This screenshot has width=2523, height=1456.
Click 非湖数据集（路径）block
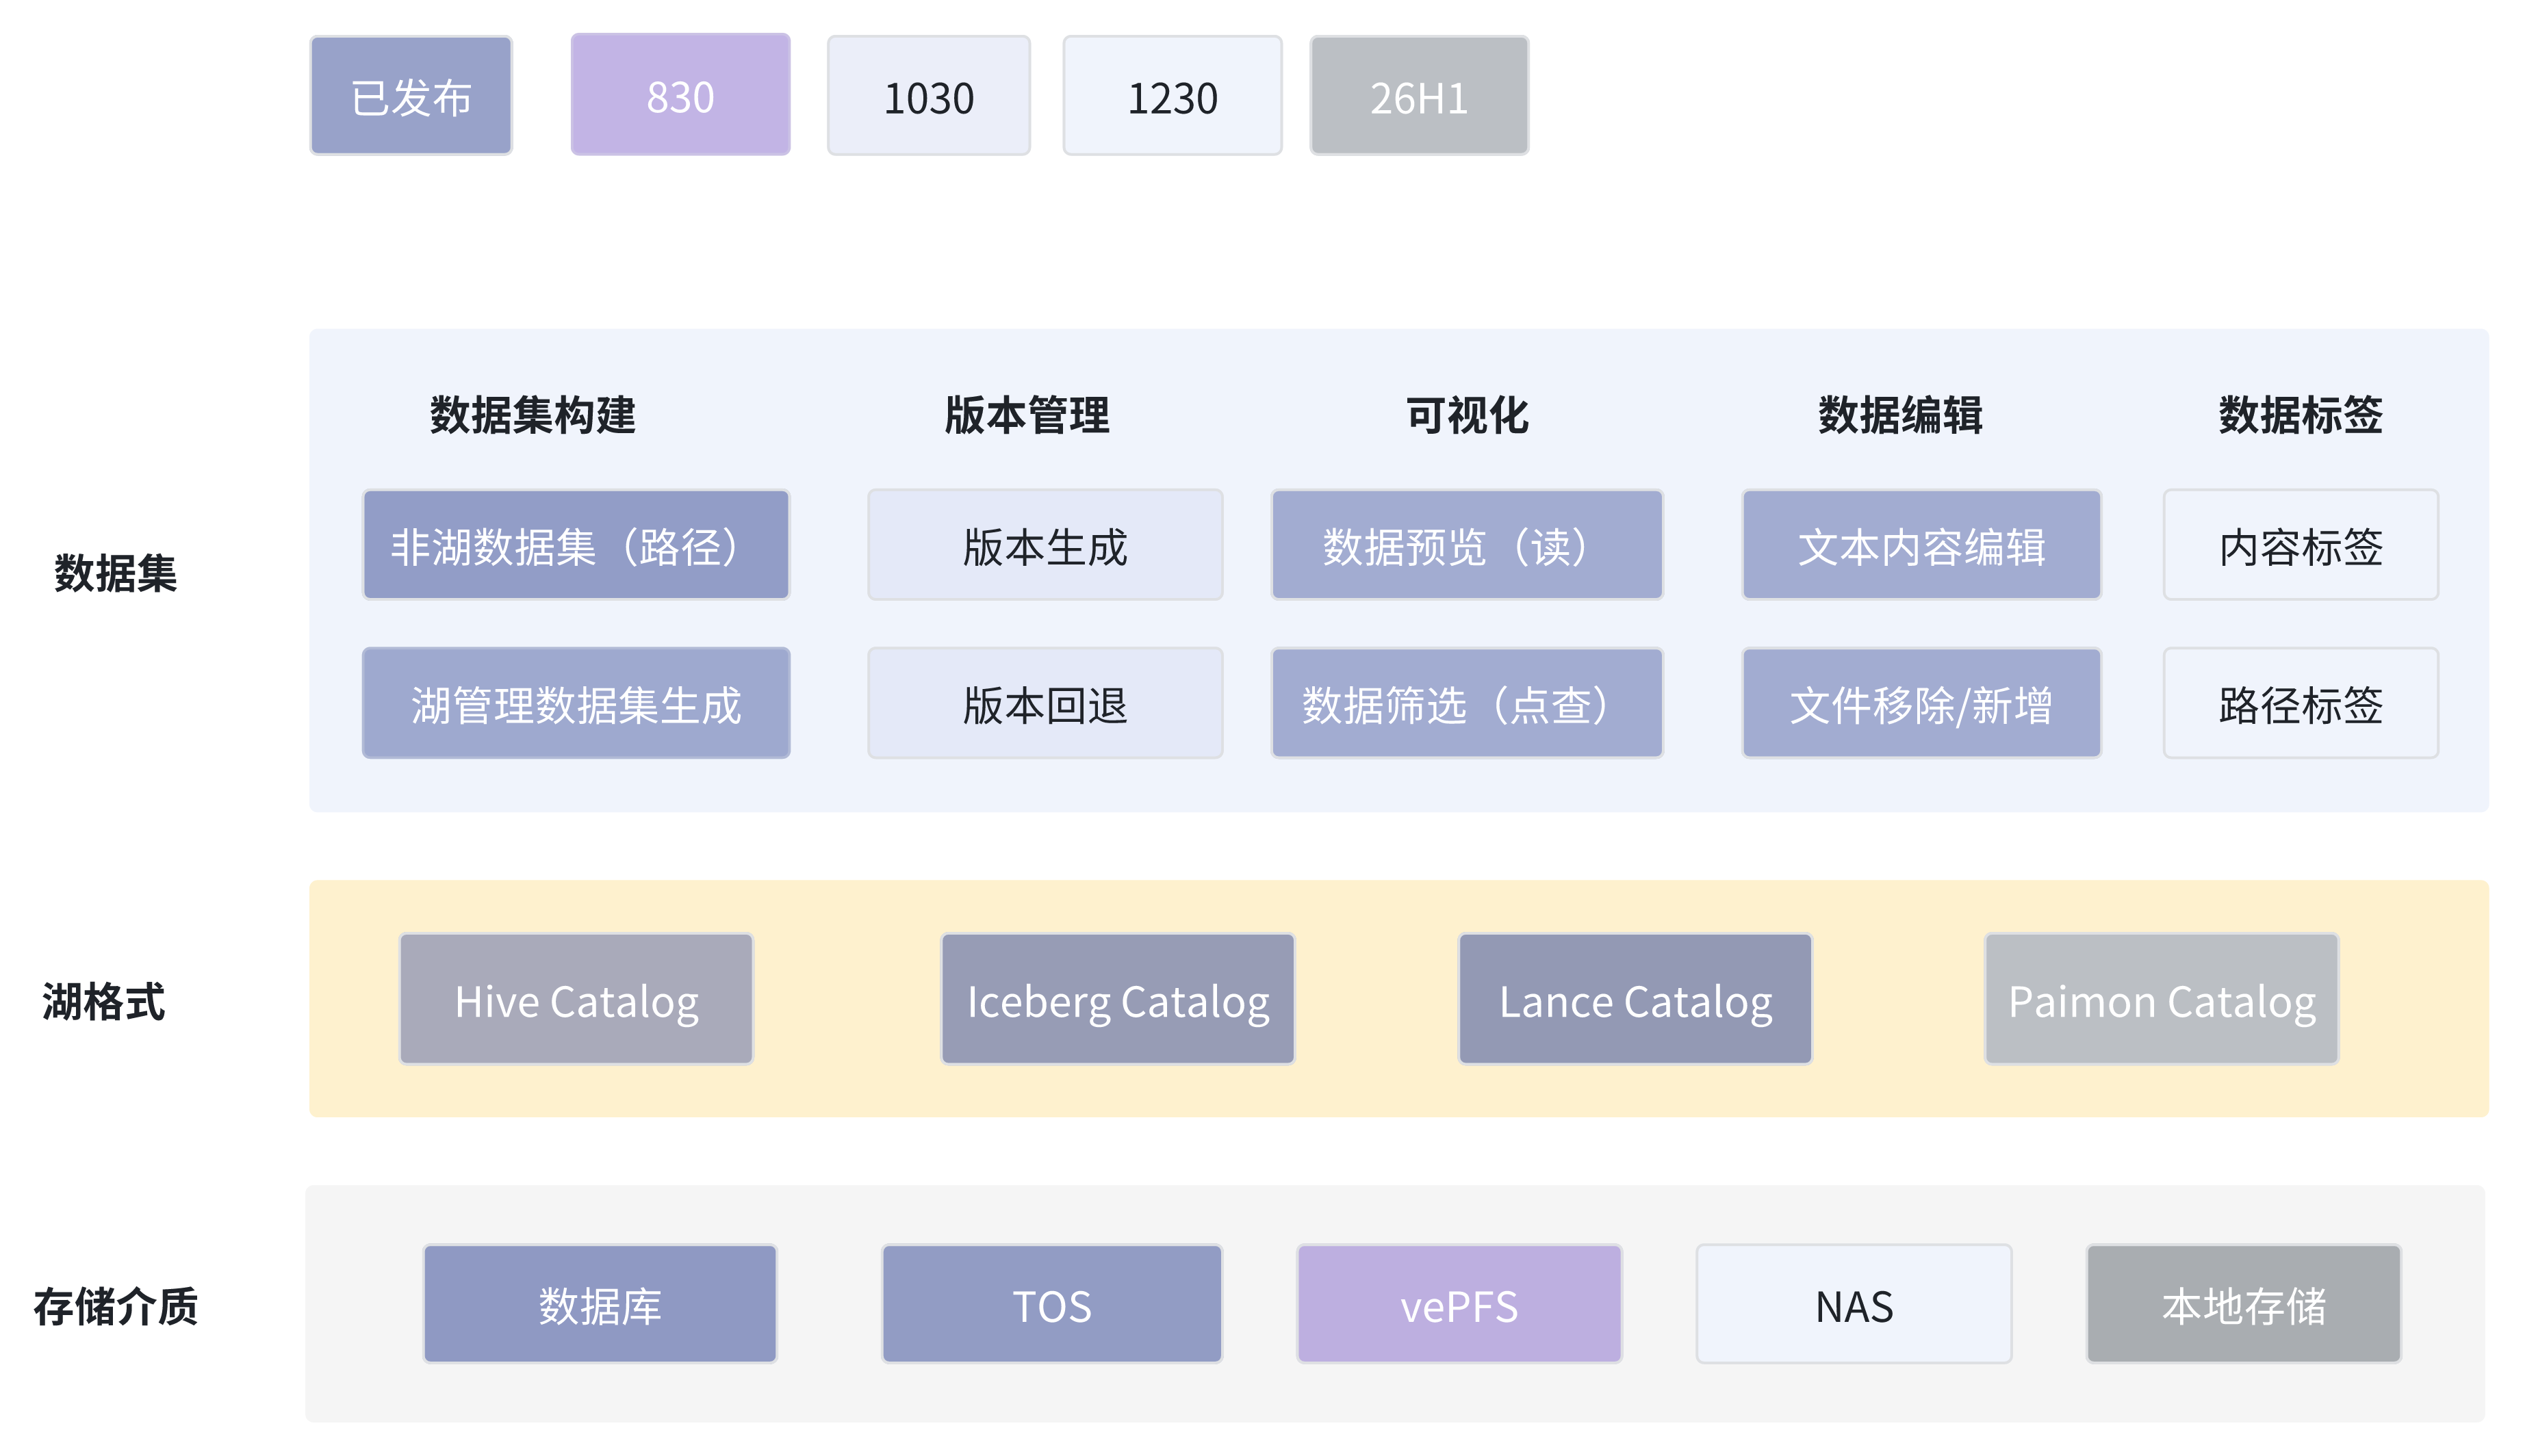(575, 545)
